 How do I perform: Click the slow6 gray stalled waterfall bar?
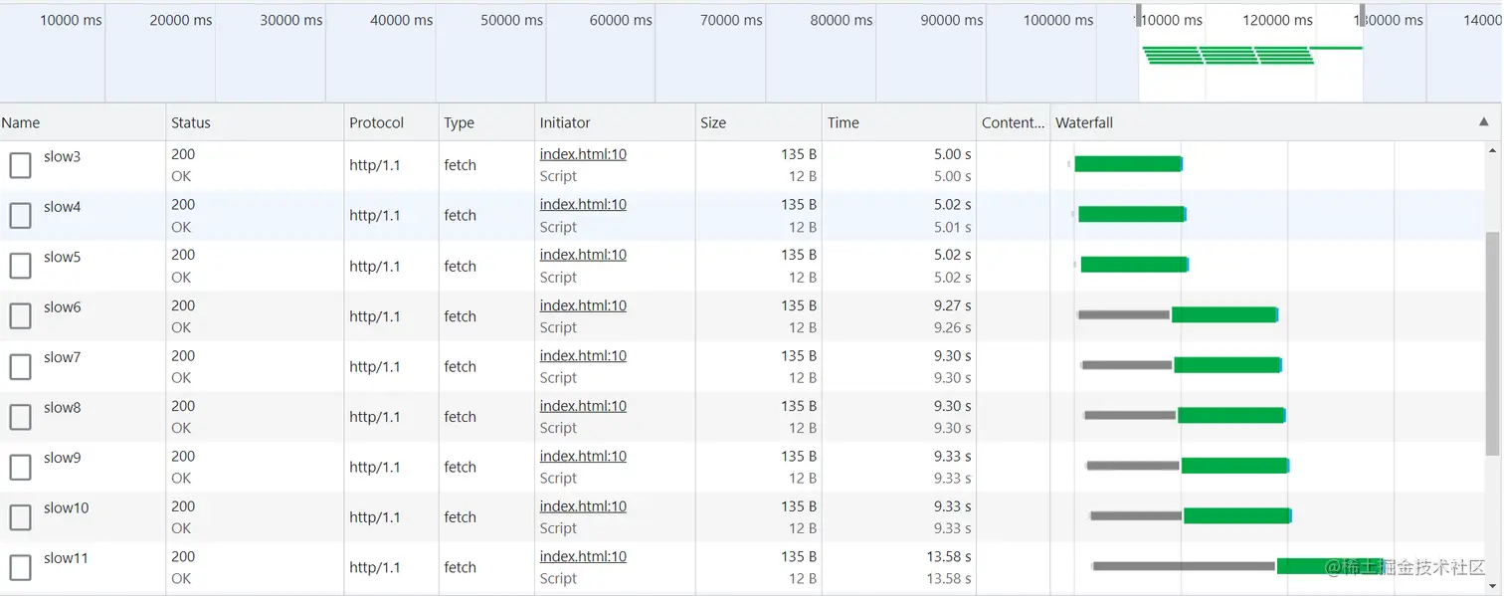coord(1124,314)
